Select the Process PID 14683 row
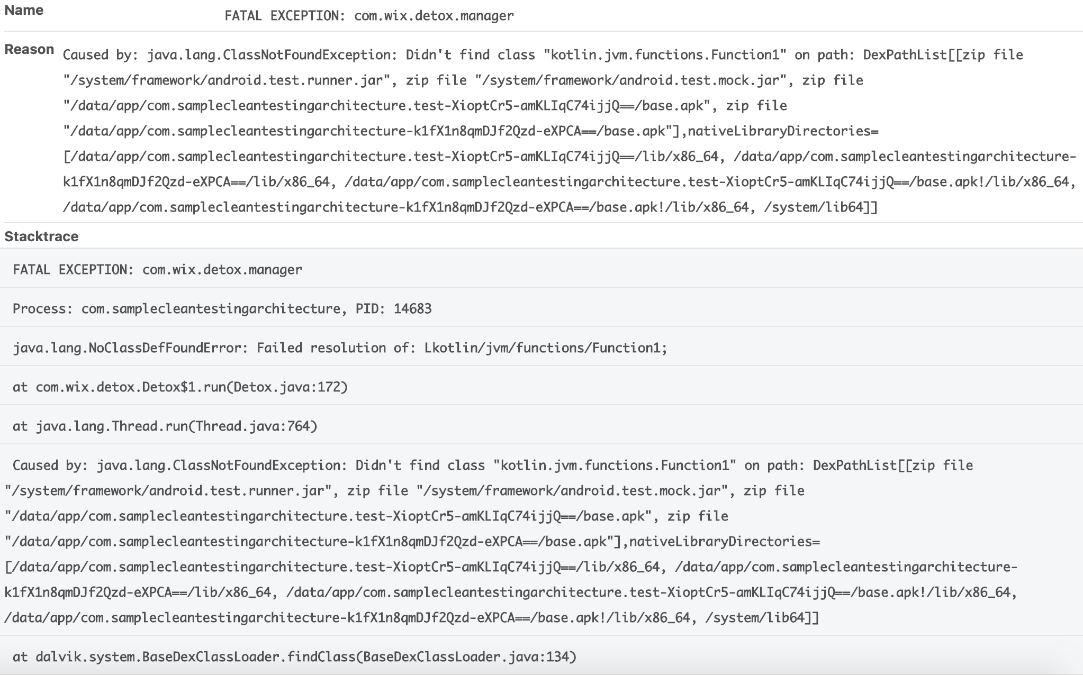The height and width of the screenshot is (675, 1083). click(541, 308)
